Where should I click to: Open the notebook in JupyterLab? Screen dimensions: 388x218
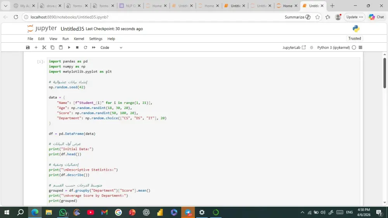[x=294, y=47]
